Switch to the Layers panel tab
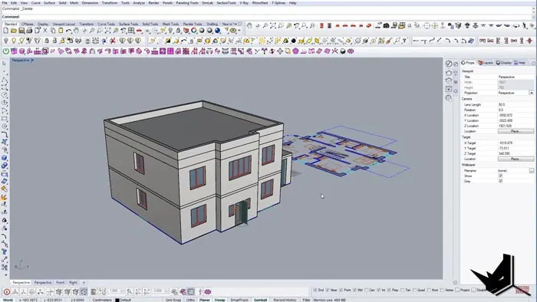 (x=486, y=63)
